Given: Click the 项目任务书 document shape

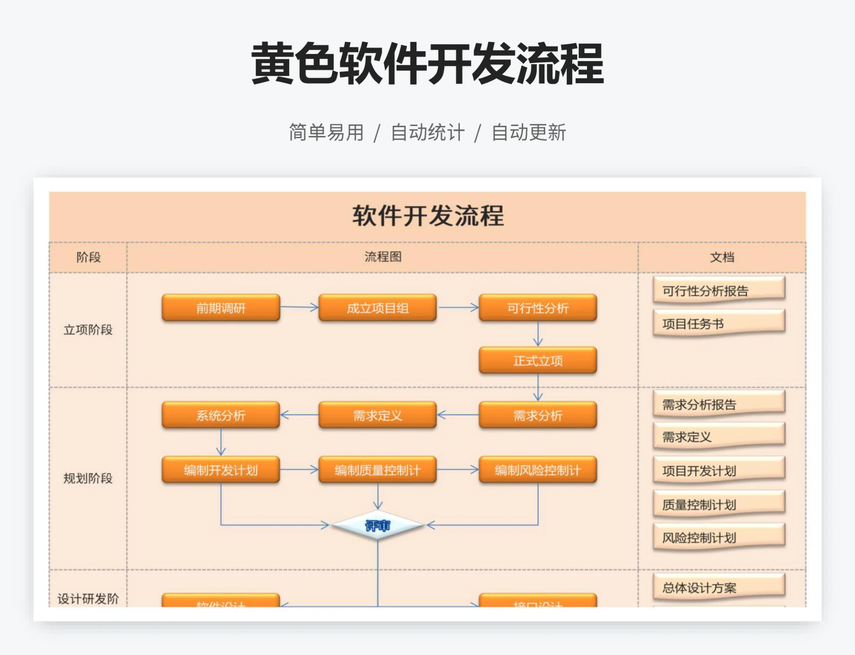Looking at the screenshot, I should point(718,324).
